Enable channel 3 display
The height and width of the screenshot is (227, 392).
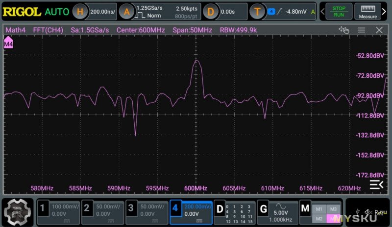pos(147,212)
